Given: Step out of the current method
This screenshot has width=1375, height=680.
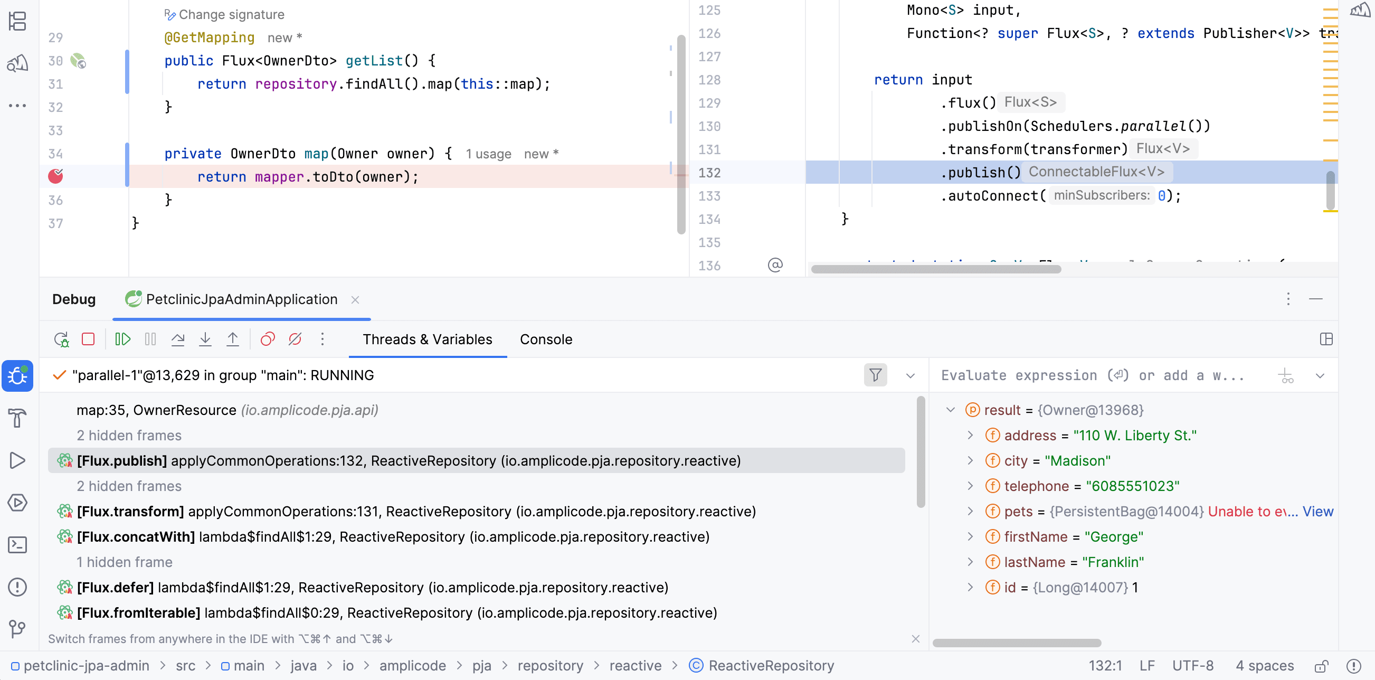Looking at the screenshot, I should tap(233, 339).
